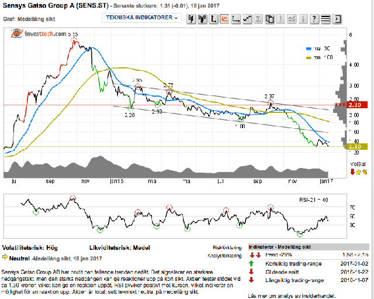This screenshot has height=299, width=374.
Task: Click the 2.95 peak marker circle
Action: 138,87
